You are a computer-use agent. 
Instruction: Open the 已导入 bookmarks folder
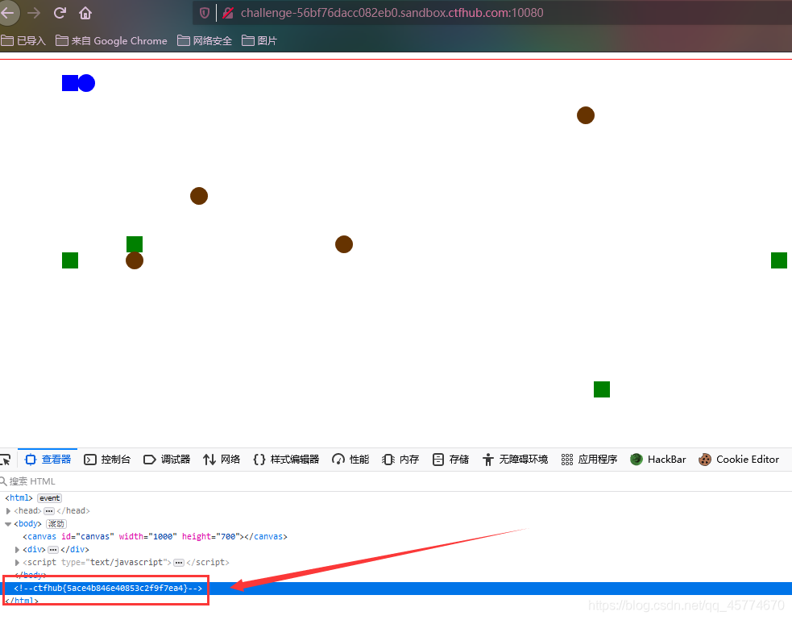pos(23,40)
